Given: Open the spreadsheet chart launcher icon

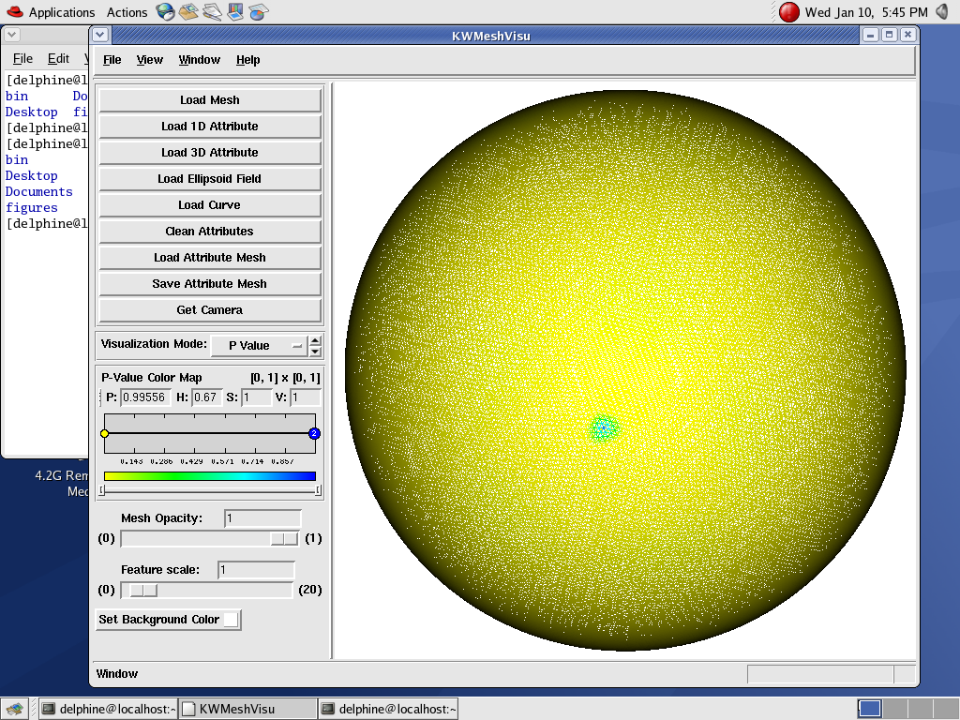Looking at the screenshot, I should tap(259, 12).
